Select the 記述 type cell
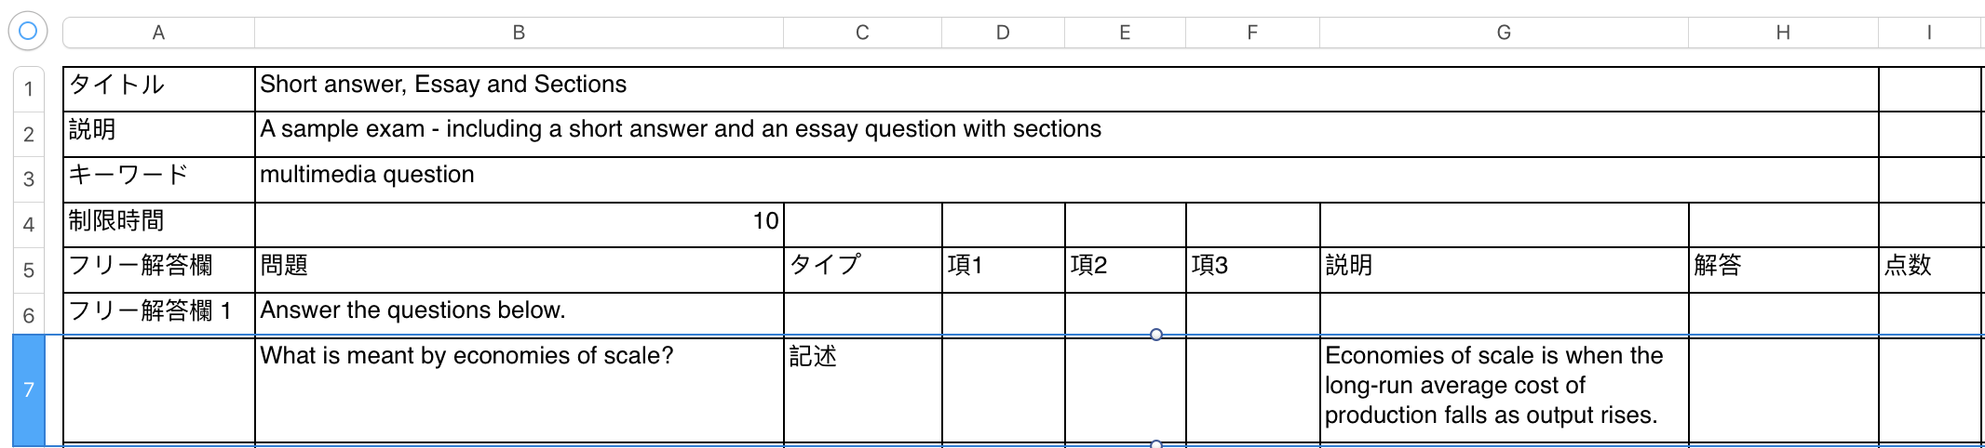Image resolution: width=1985 pixels, height=448 pixels. [862, 389]
